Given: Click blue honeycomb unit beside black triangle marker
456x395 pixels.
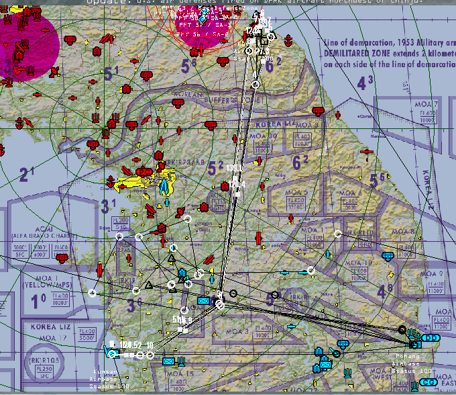Looking at the screenshot, I should (182, 273).
